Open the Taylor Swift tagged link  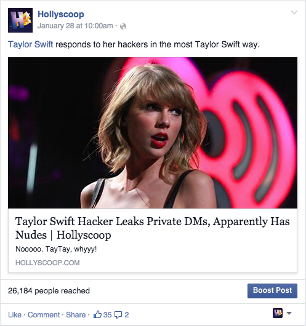31,44
